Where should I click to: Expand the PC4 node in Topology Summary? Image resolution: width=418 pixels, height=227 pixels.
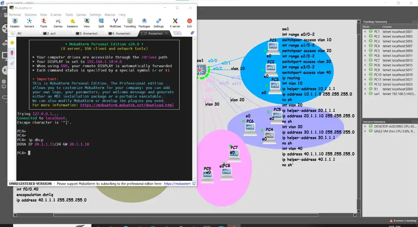[365, 46]
